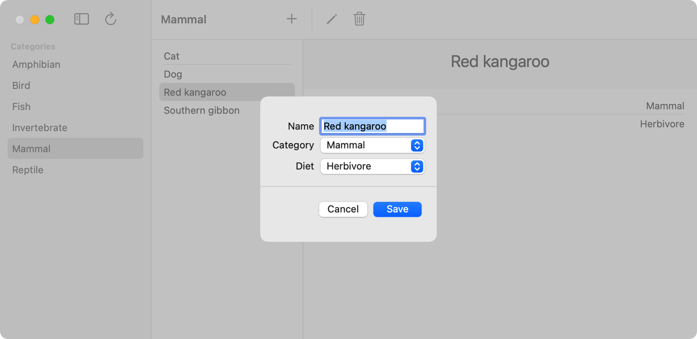The image size is (697, 339).
Task: Click the Name text field
Action: click(x=372, y=126)
